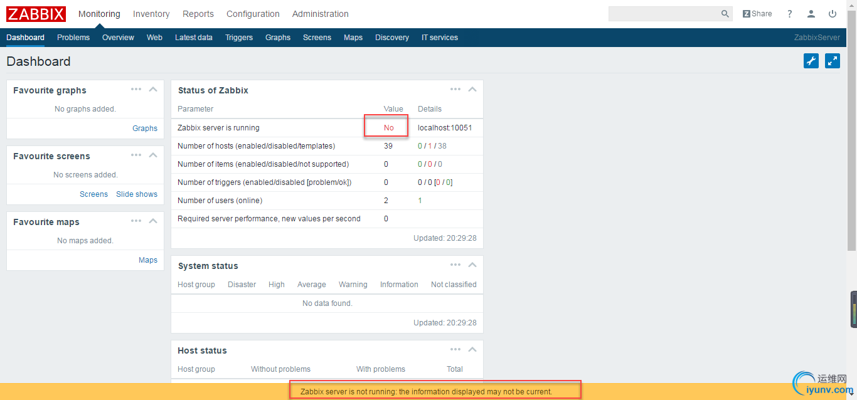Click the power logout icon
This screenshot has height=400, width=857.
point(833,14)
